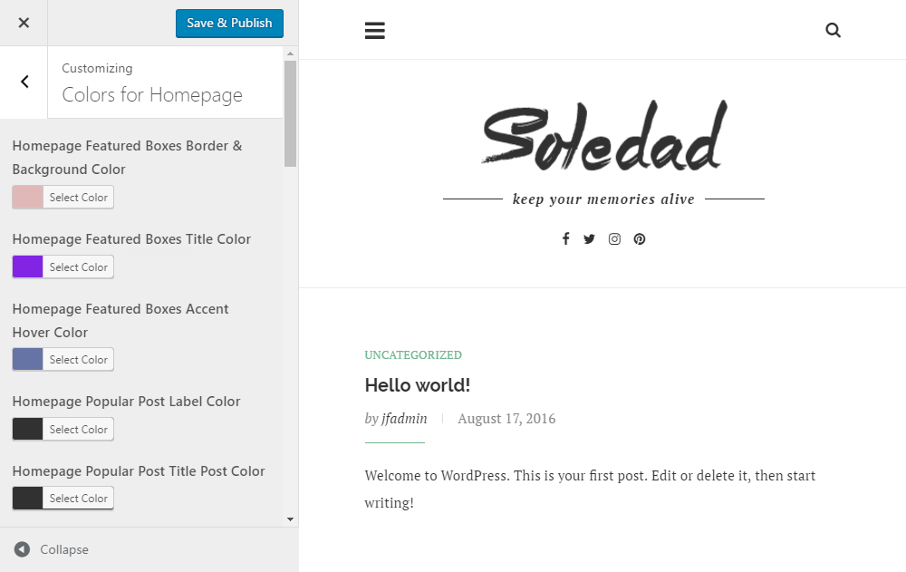Click the Twitter social icon
The width and height of the screenshot is (906, 572).
[590, 238]
